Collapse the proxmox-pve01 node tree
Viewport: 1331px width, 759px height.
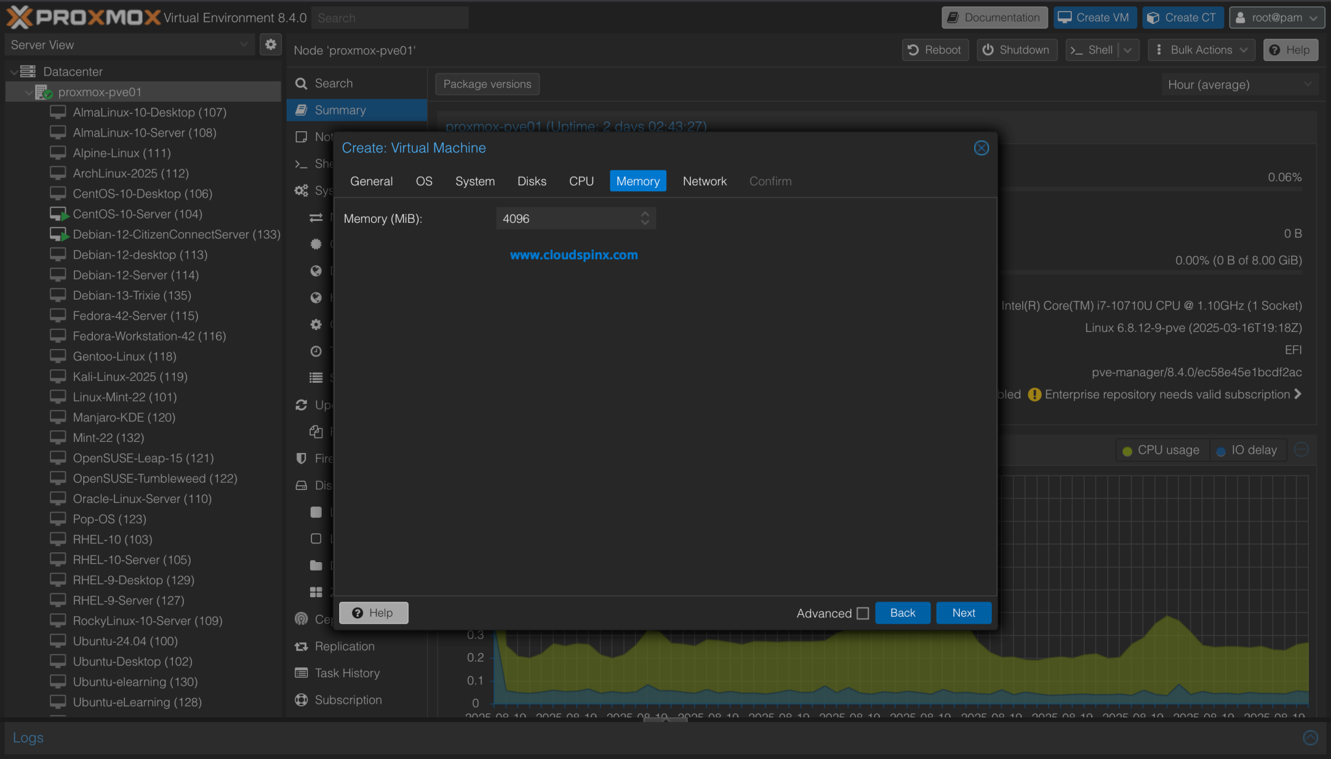click(29, 92)
